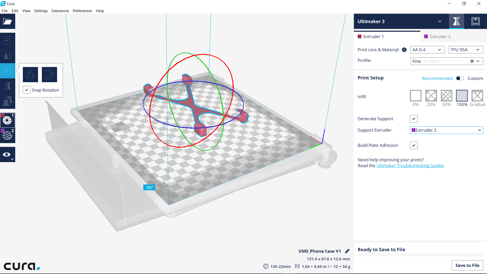Disable the Generate Support checkbox
Screen dimensions: 487x274
click(x=413, y=119)
